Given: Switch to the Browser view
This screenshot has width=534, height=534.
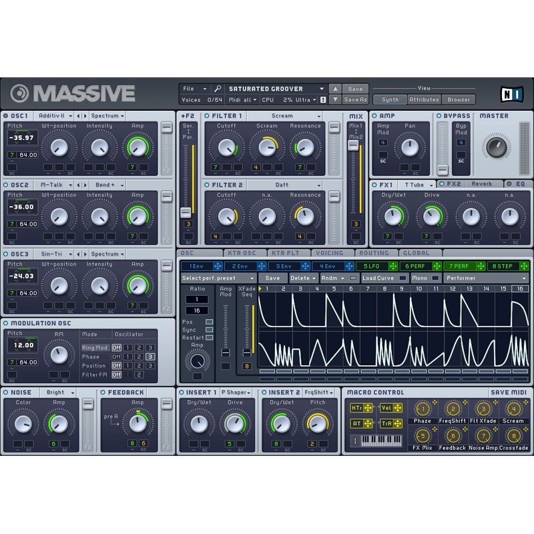Looking at the screenshot, I should (x=458, y=99).
